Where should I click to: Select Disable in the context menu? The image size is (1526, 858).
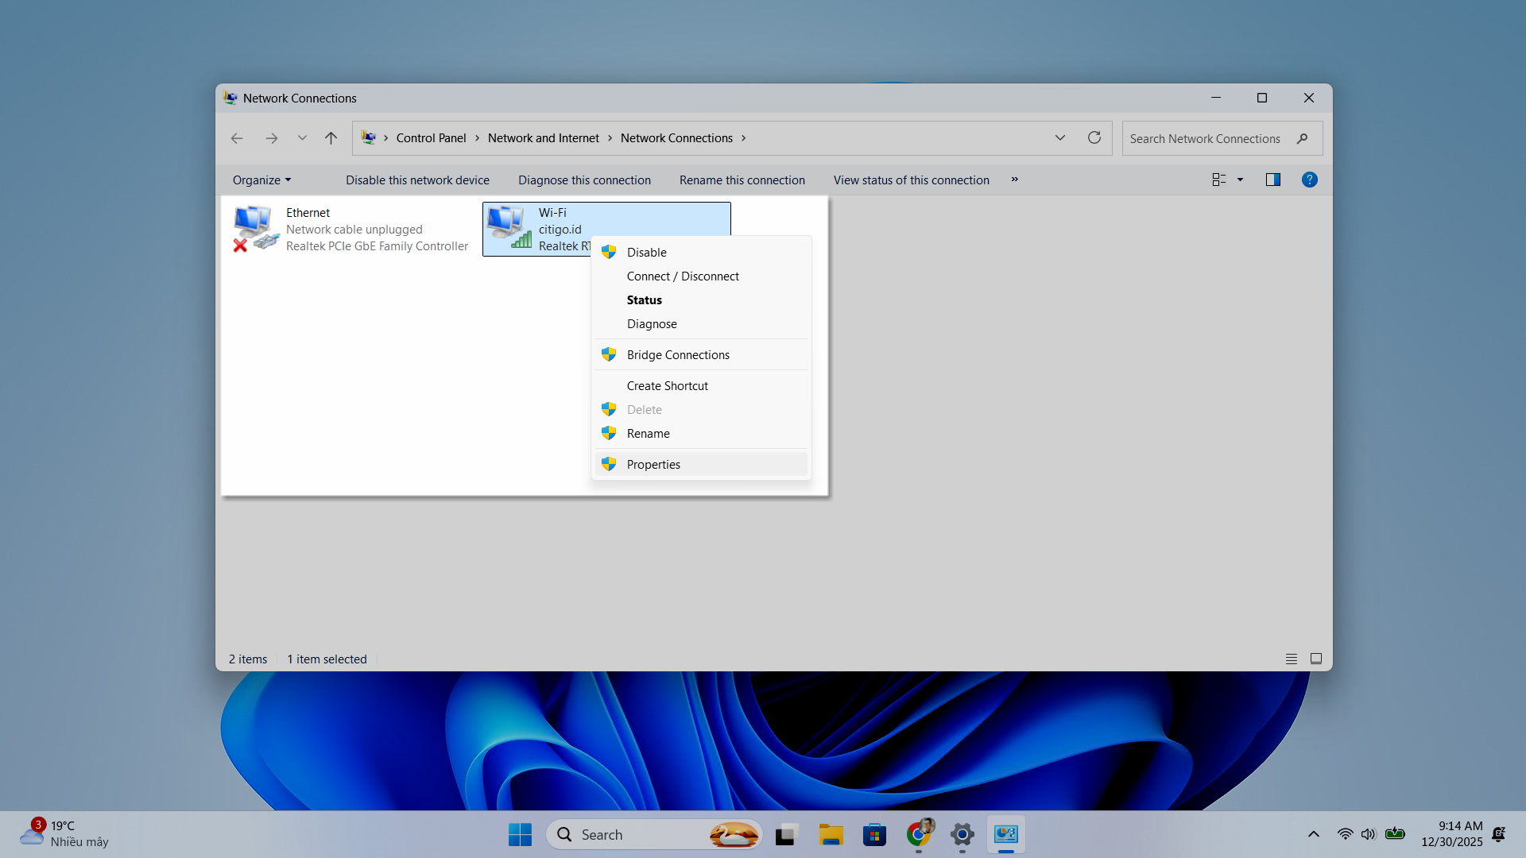click(646, 252)
